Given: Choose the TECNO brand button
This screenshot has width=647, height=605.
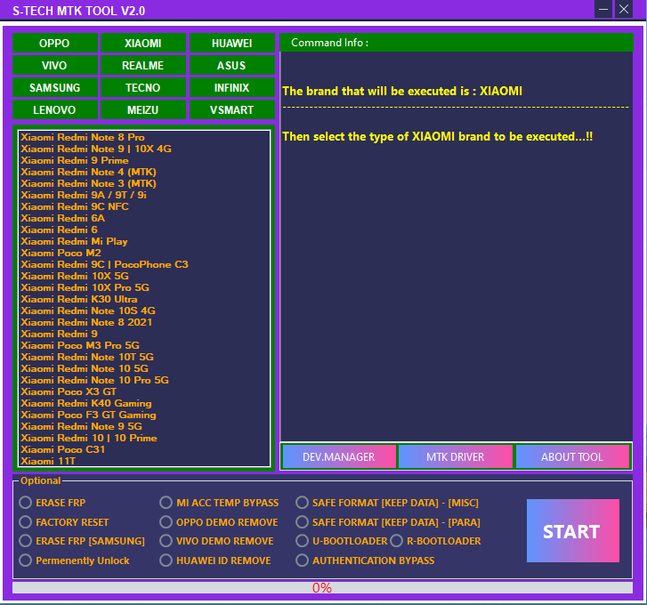Looking at the screenshot, I should click(143, 87).
